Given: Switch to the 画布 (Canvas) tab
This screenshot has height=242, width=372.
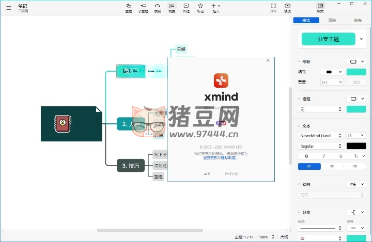Looking at the screenshot, I should [358, 21].
